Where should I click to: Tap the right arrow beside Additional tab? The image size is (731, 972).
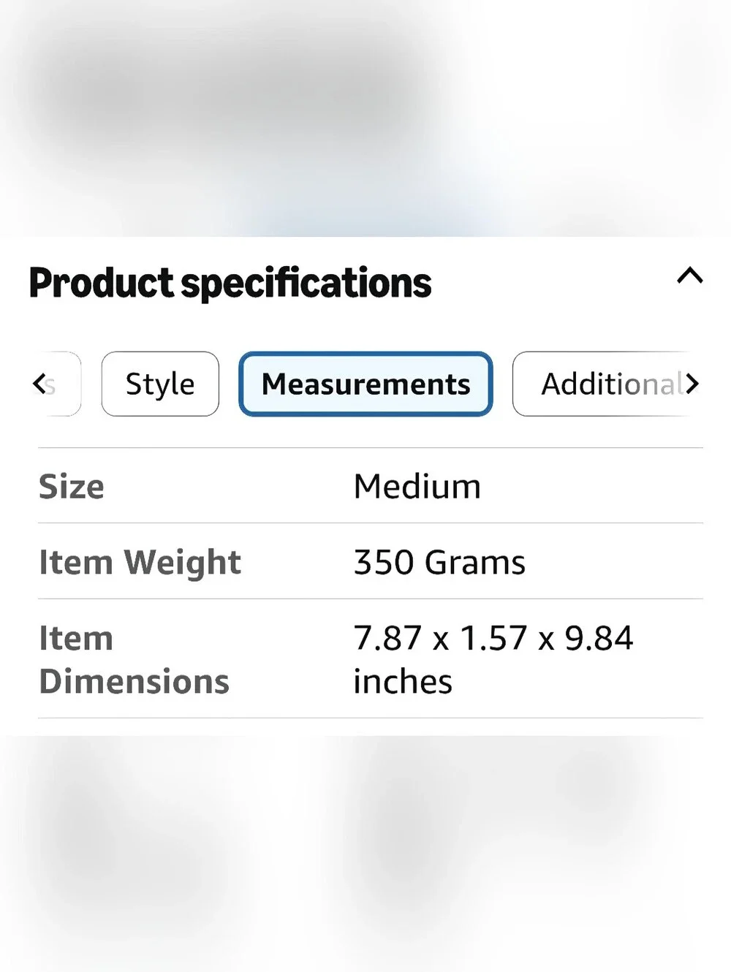point(692,383)
